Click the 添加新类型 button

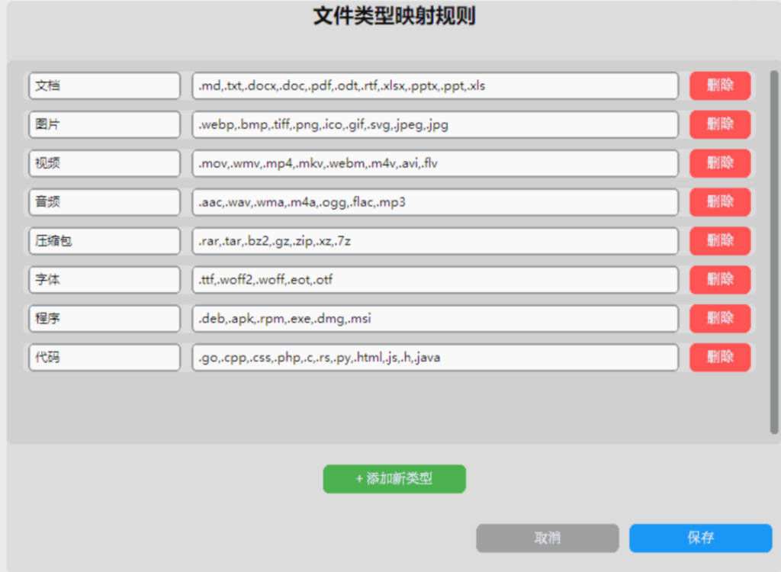tap(394, 479)
